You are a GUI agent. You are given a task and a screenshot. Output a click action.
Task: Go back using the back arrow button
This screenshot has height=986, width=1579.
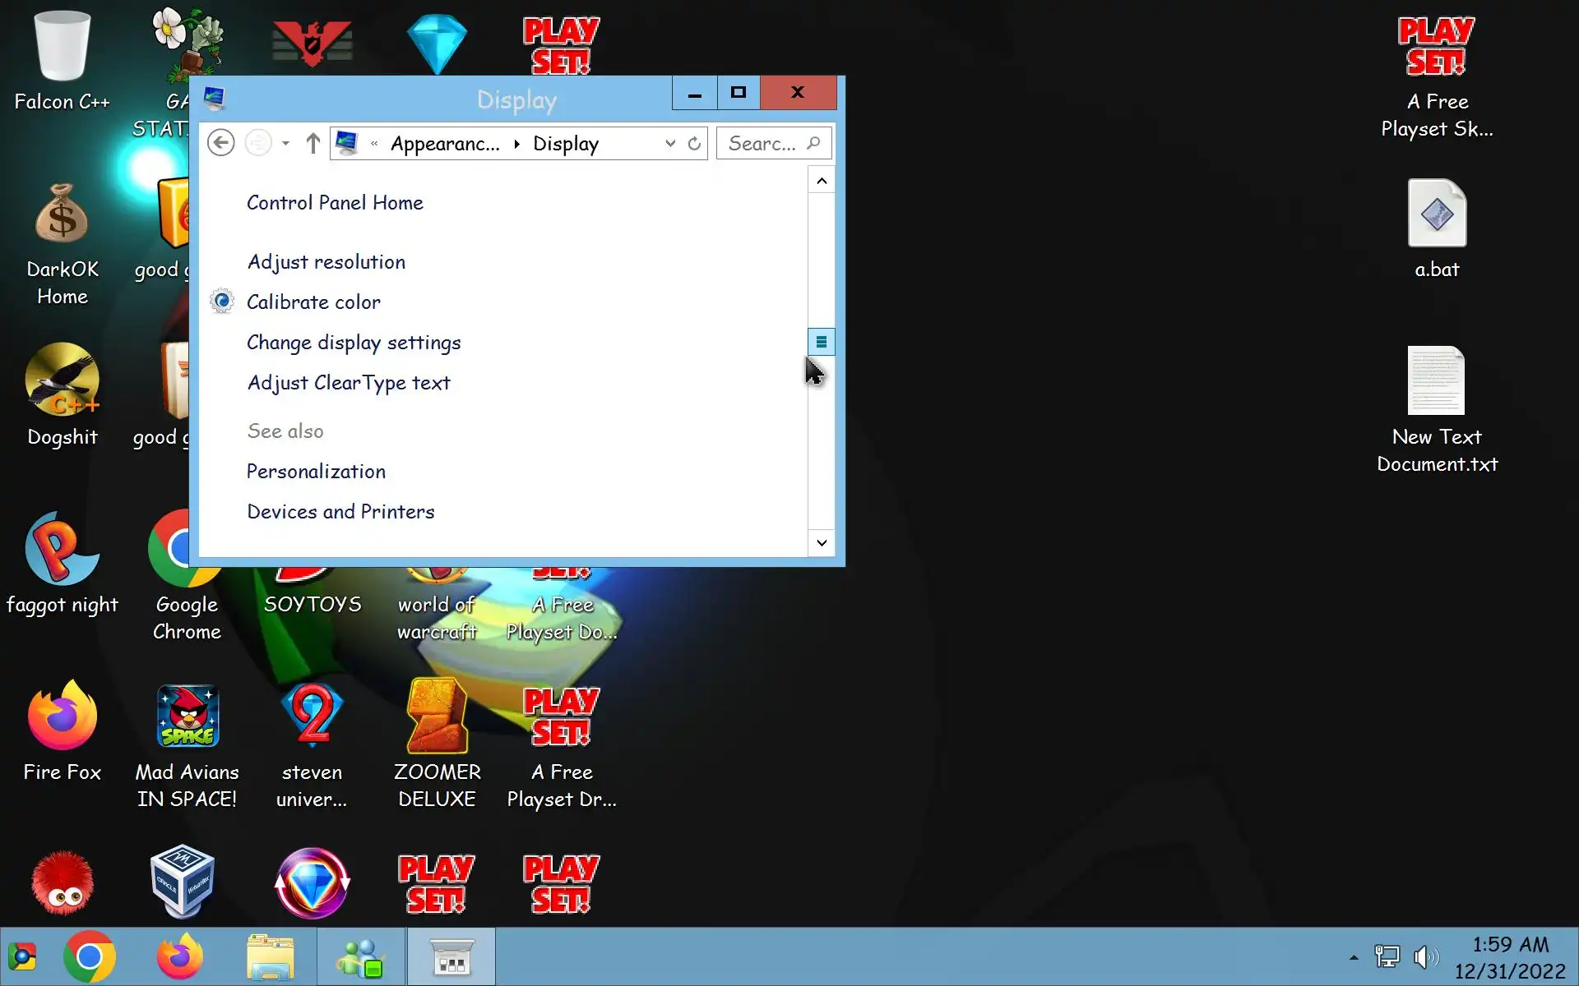point(220,143)
